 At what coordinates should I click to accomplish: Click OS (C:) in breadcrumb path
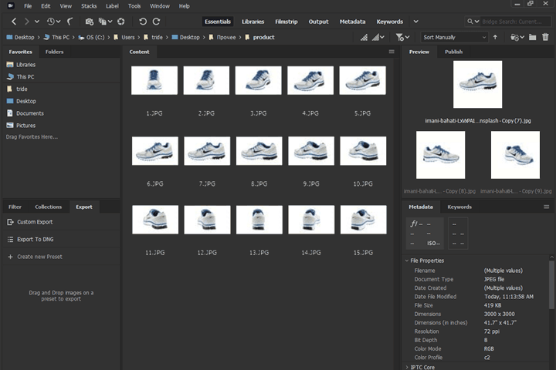(91, 37)
